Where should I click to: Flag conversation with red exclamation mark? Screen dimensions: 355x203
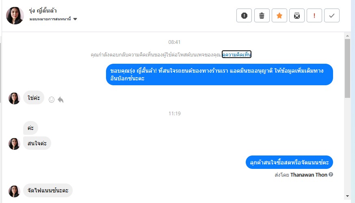(x=314, y=15)
